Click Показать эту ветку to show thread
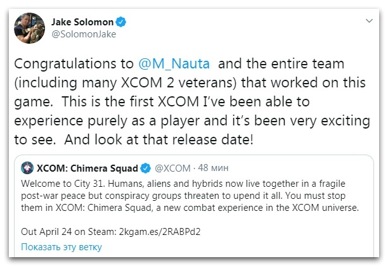The height and width of the screenshot is (266, 388). 61,247
